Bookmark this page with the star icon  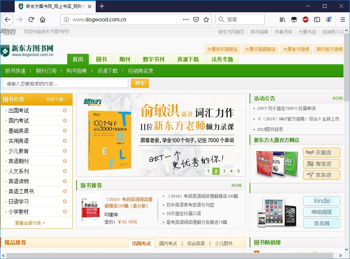(x=206, y=20)
